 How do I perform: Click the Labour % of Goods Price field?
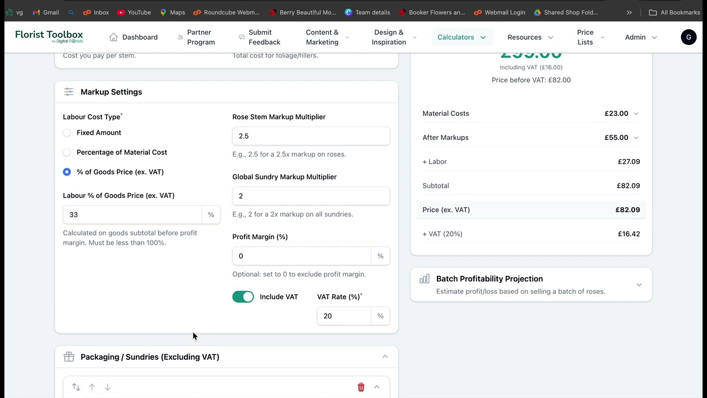pyautogui.click(x=133, y=215)
